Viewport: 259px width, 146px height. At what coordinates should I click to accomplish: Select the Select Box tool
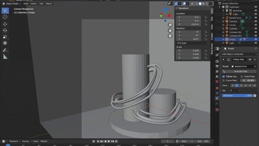[x=5, y=11]
